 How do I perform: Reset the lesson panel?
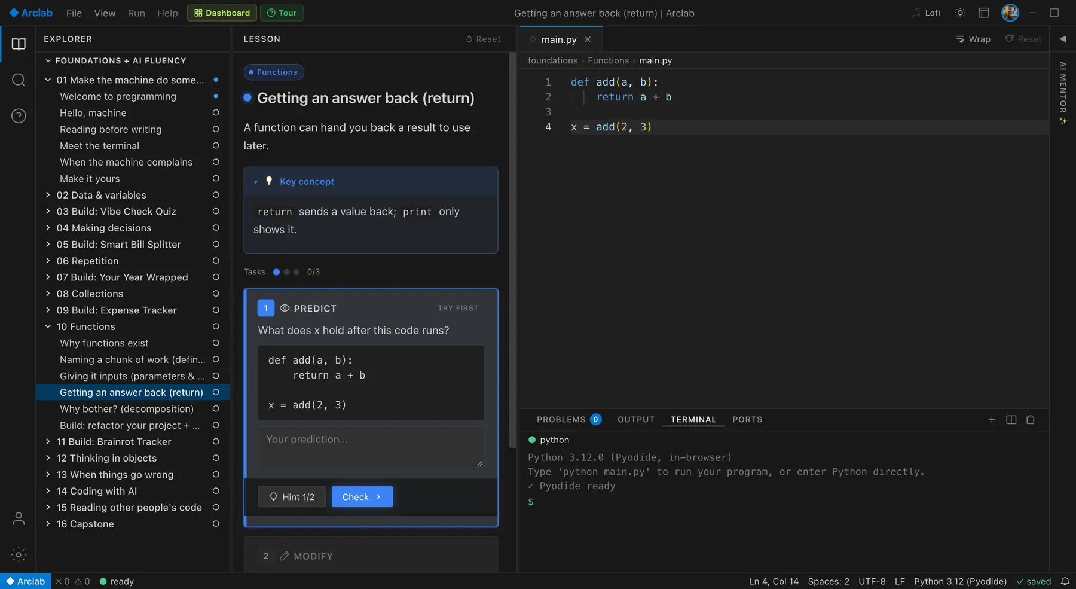click(x=483, y=39)
